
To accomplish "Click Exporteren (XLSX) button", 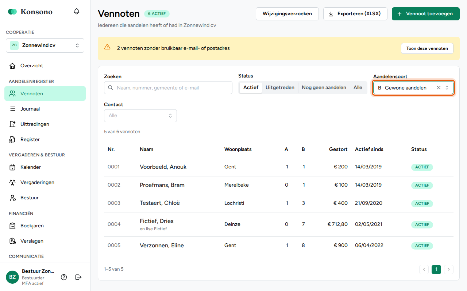I will click(x=355, y=14).
